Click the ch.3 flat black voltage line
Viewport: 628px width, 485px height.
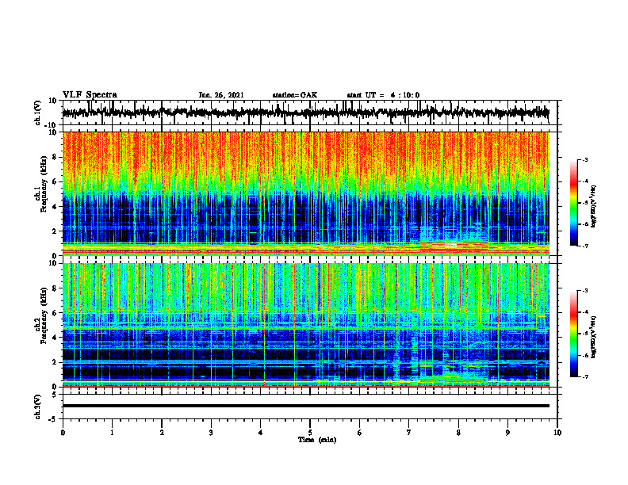click(x=306, y=406)
